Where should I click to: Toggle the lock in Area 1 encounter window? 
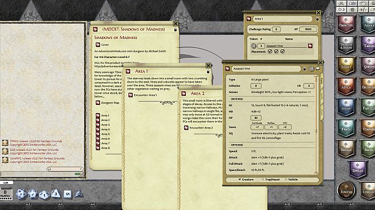click(317, 19)
